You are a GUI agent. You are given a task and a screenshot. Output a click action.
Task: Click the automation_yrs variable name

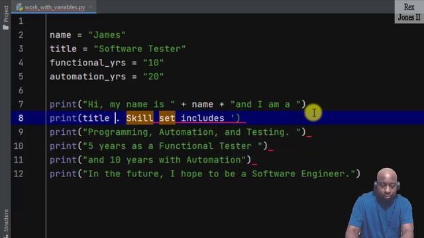[x=88, y=77]
